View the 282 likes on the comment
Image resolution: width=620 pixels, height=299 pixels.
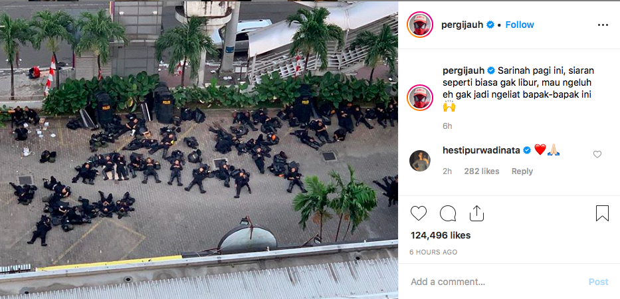pyautogui.click(x=482, y=171)
